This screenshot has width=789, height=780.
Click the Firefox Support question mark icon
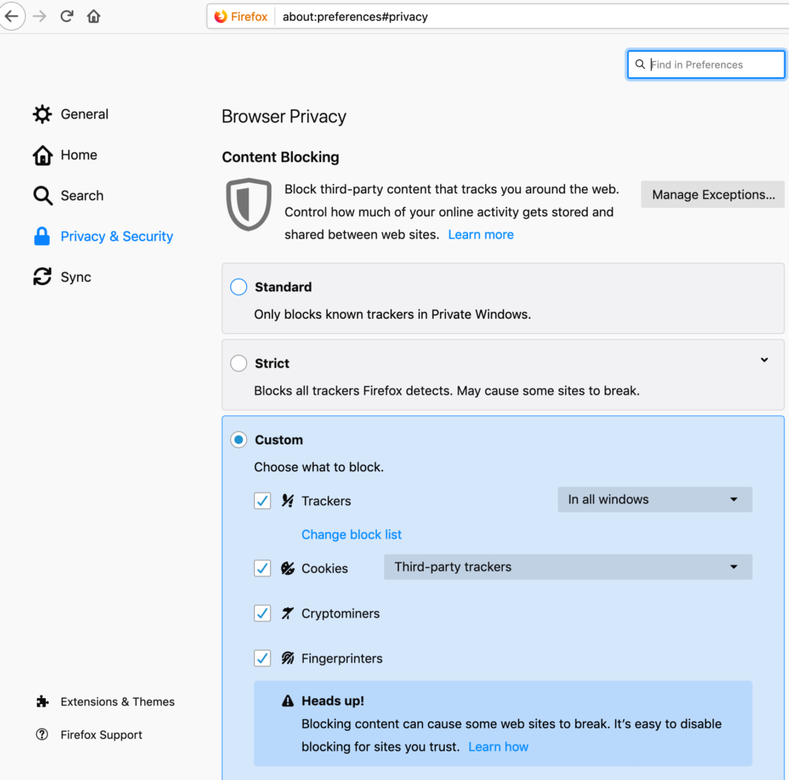click(x=42, y=735)
